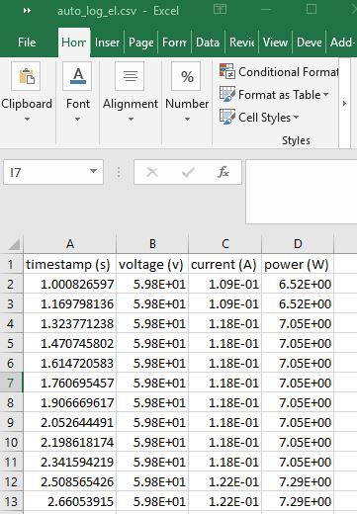Select the Home tab
The width and height of the screenshot is (357, 514).
click(x=74, y=43)
